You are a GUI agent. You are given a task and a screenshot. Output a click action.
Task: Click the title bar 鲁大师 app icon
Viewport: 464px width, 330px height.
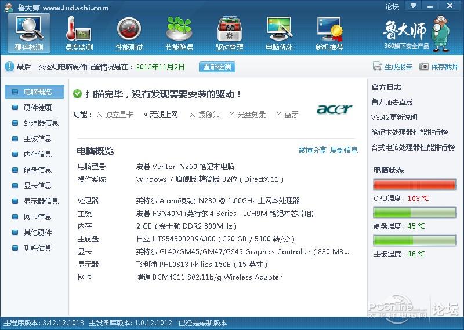(x=9, y=8)
